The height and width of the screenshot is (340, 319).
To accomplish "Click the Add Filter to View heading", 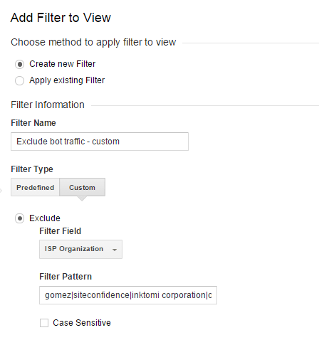I will [61, 18].
